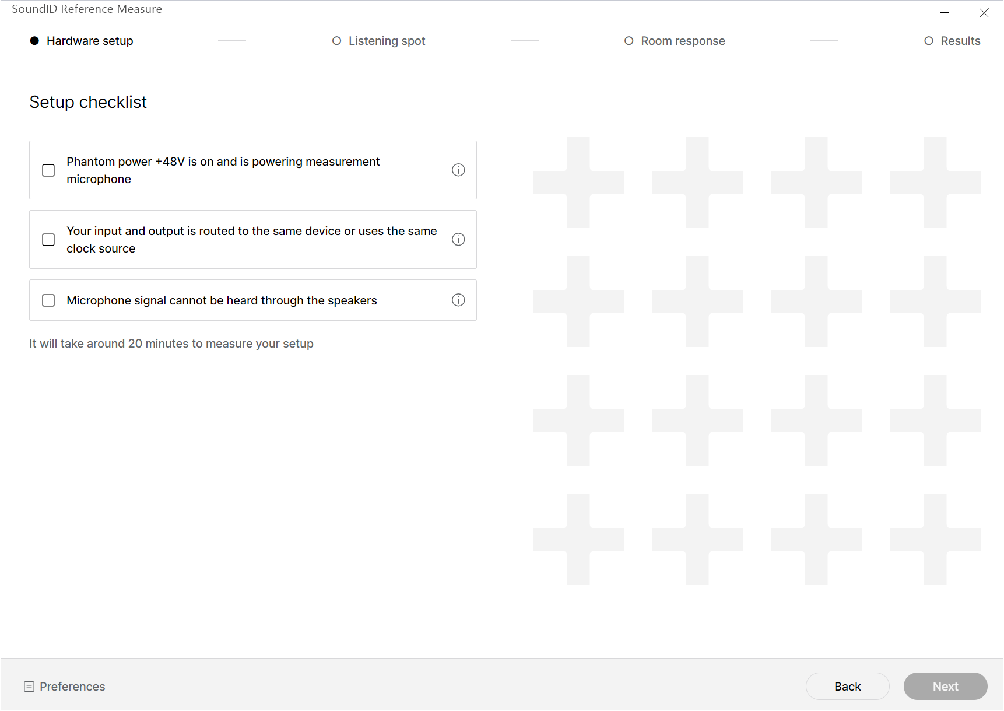Go to the Results step label
This screenshot has width=1004, height=711.
[x=960, y=41]
